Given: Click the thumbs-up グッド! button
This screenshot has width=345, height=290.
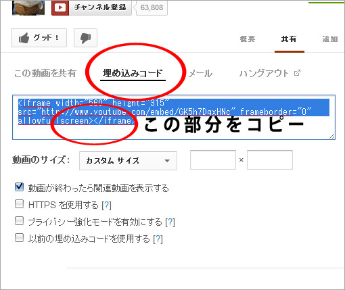Looking at the screenshot, I should pyautogui.click(x=39, y=38).
